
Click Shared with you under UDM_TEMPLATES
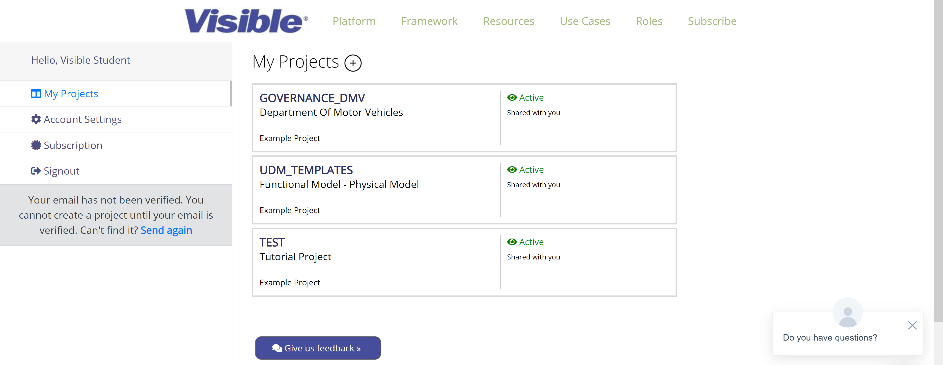[533, 184]
